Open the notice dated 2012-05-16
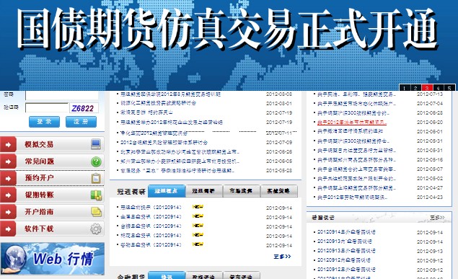Image resolution: width=458 pixels, height=279 pixels. (356, 159)
